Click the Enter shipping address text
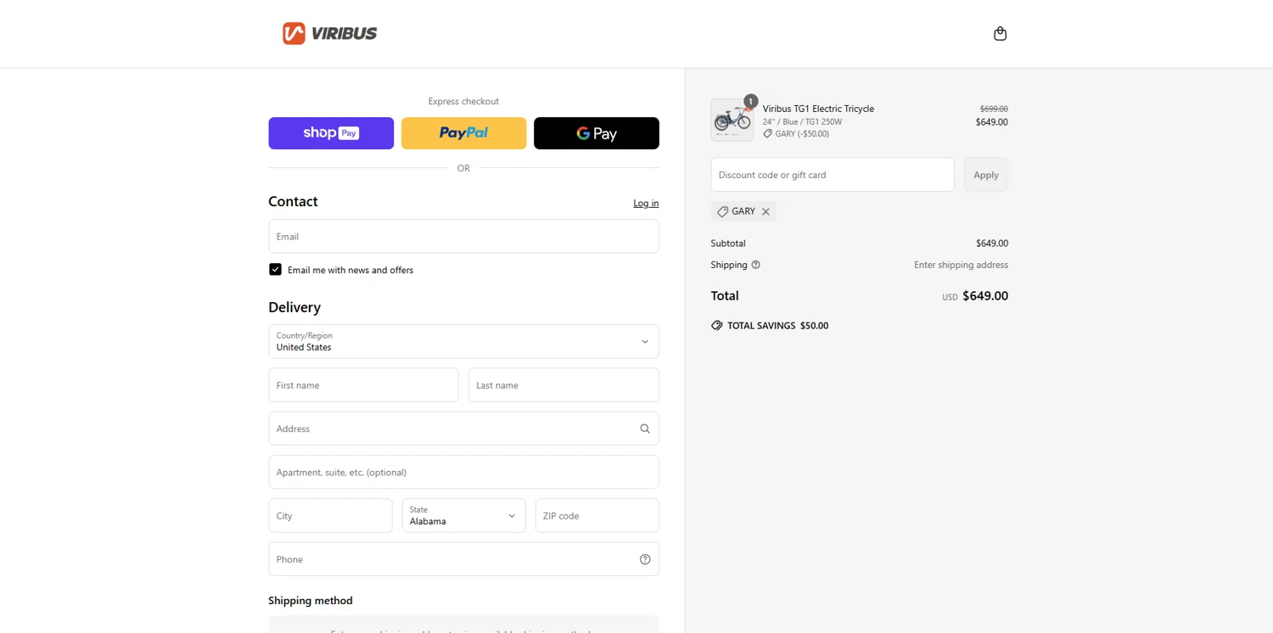The image size is (1273, 633). (x=961, y=265)
